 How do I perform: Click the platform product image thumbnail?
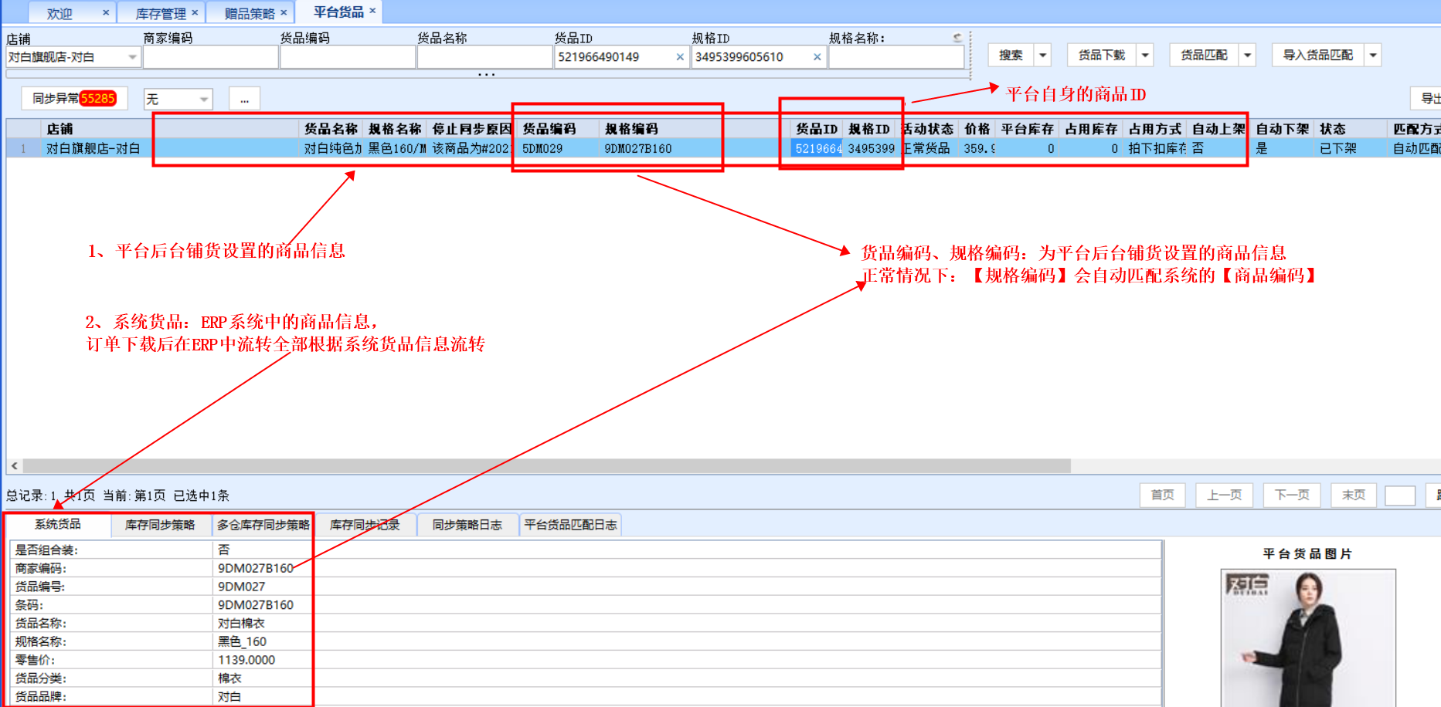pos(1307,638)
